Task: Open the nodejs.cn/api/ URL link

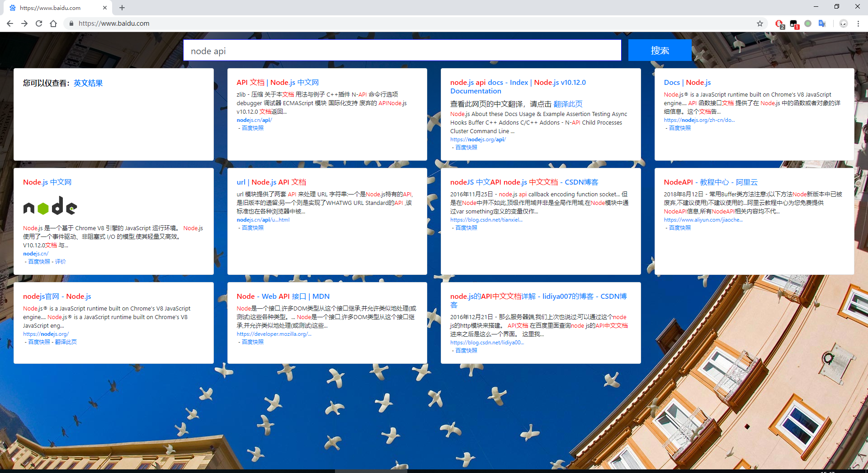Action: coord(254,120)
